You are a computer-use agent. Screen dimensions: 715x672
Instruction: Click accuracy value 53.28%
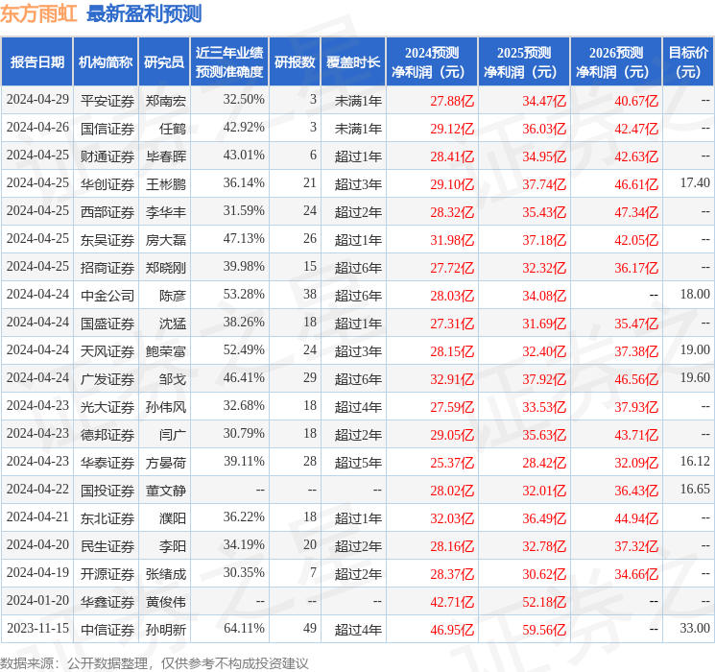[x=244, y=294]
